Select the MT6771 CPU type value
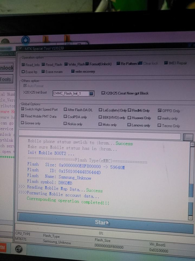Image resolution: width=195 pixels, height=261 pixels. tap(21, 239)
